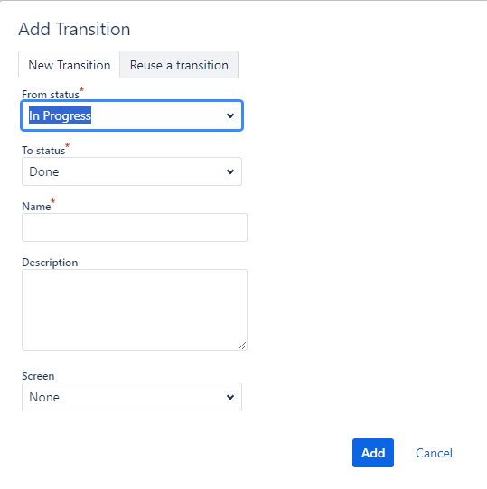Click the Name field label
The height and width of the screenshot is (489, 487).
(36, 207)
